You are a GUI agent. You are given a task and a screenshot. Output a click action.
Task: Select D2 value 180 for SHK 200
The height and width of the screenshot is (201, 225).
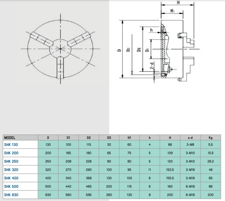(x=89, y=153)
